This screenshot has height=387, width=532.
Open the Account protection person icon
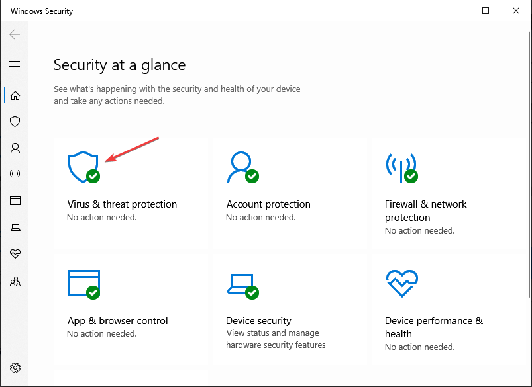(x=243, y=167)
